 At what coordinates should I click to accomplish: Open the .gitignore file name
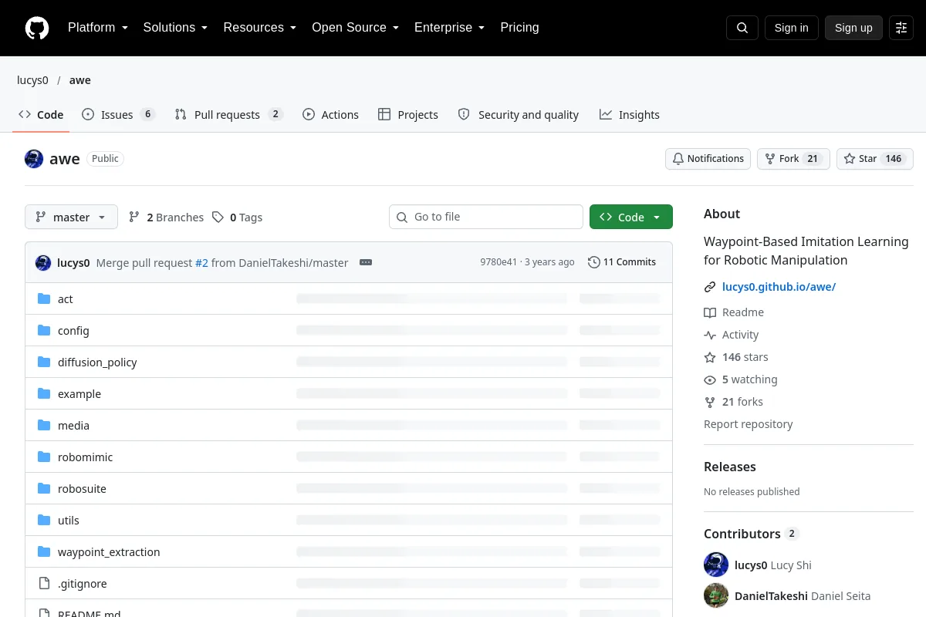[83, 584]
